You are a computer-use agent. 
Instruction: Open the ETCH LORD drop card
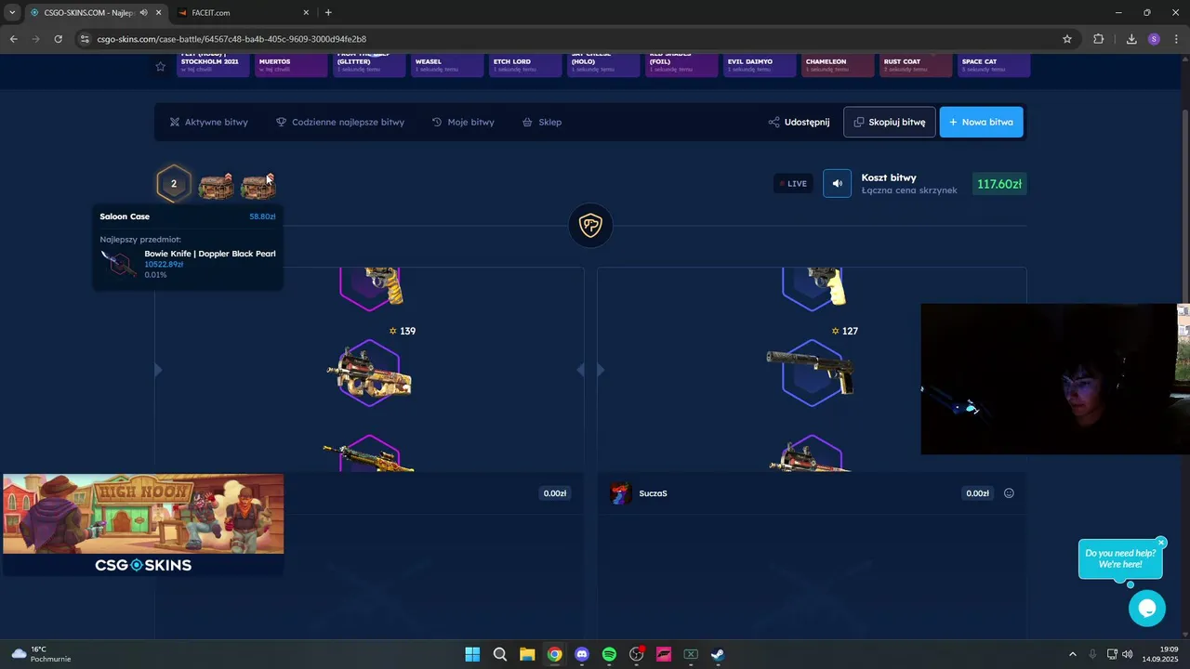pos(525,65)
